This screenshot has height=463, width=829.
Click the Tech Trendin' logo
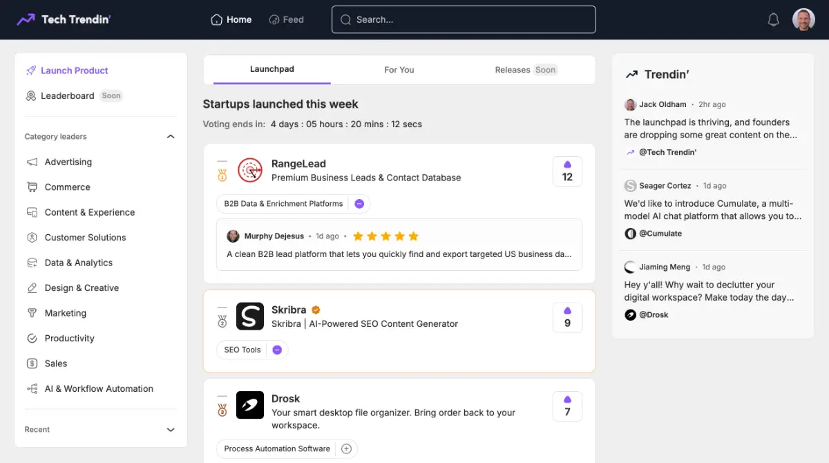[x=64, y=19]
